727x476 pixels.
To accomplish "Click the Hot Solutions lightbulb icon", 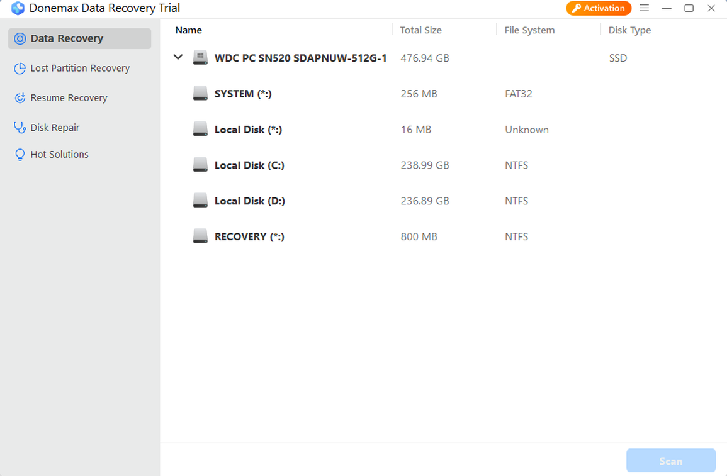I will (20, 155).
